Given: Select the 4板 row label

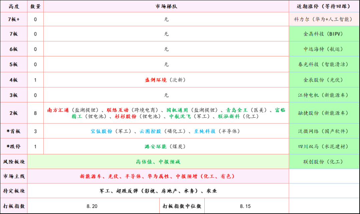Looking at the screenshot, I should click(14, 80).
